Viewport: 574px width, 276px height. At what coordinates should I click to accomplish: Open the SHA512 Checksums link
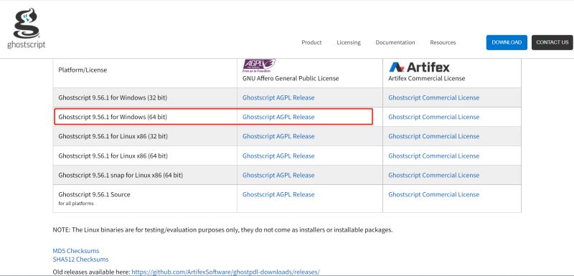point(80,260)
